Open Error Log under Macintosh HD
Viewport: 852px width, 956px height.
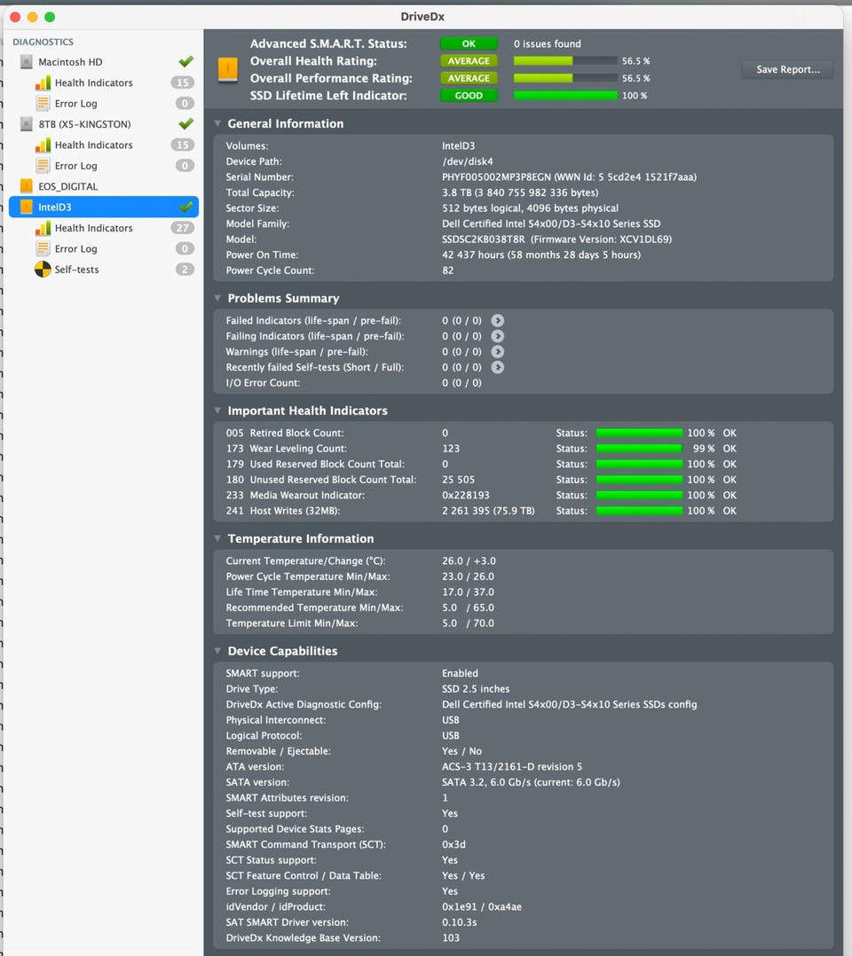(75, 103)
